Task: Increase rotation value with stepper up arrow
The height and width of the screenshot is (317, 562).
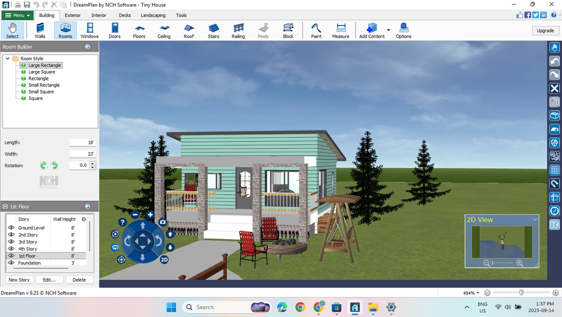Action: [x=92, y=163]
